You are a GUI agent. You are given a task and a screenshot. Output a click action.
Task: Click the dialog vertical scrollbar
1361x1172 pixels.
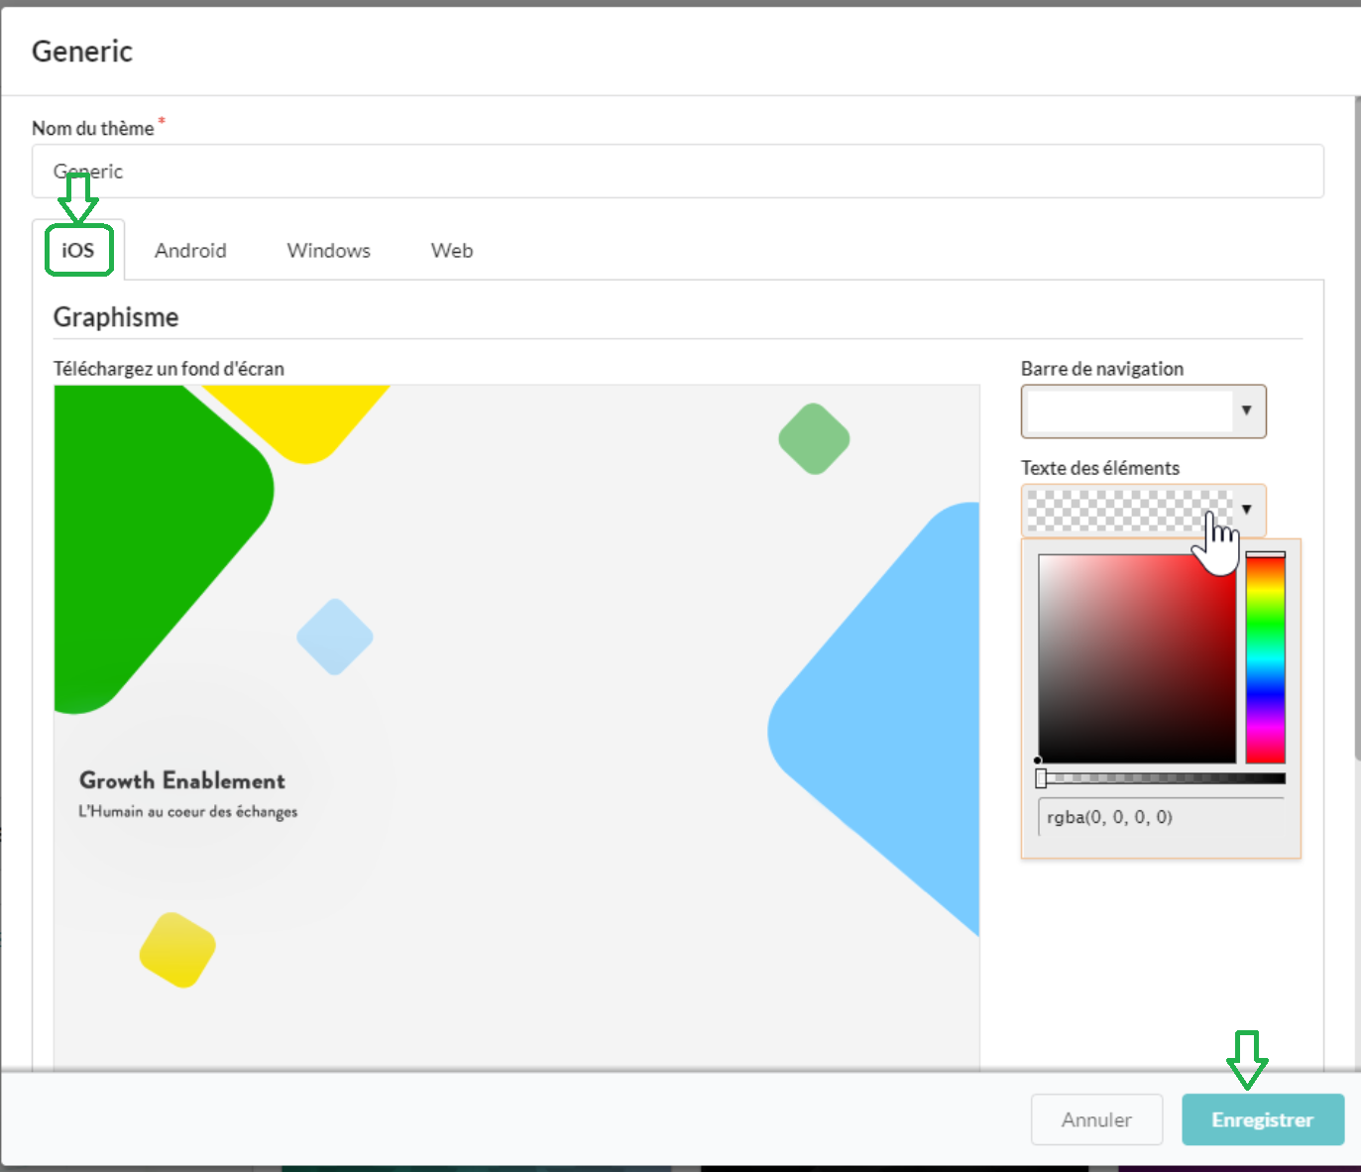pos(1357,428)
